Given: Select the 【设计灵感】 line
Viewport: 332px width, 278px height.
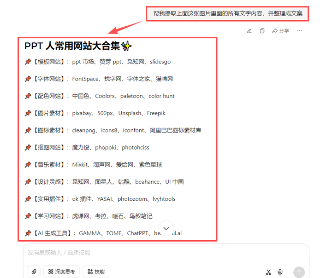Looking at the screenshot, I should tap(104, 182).
